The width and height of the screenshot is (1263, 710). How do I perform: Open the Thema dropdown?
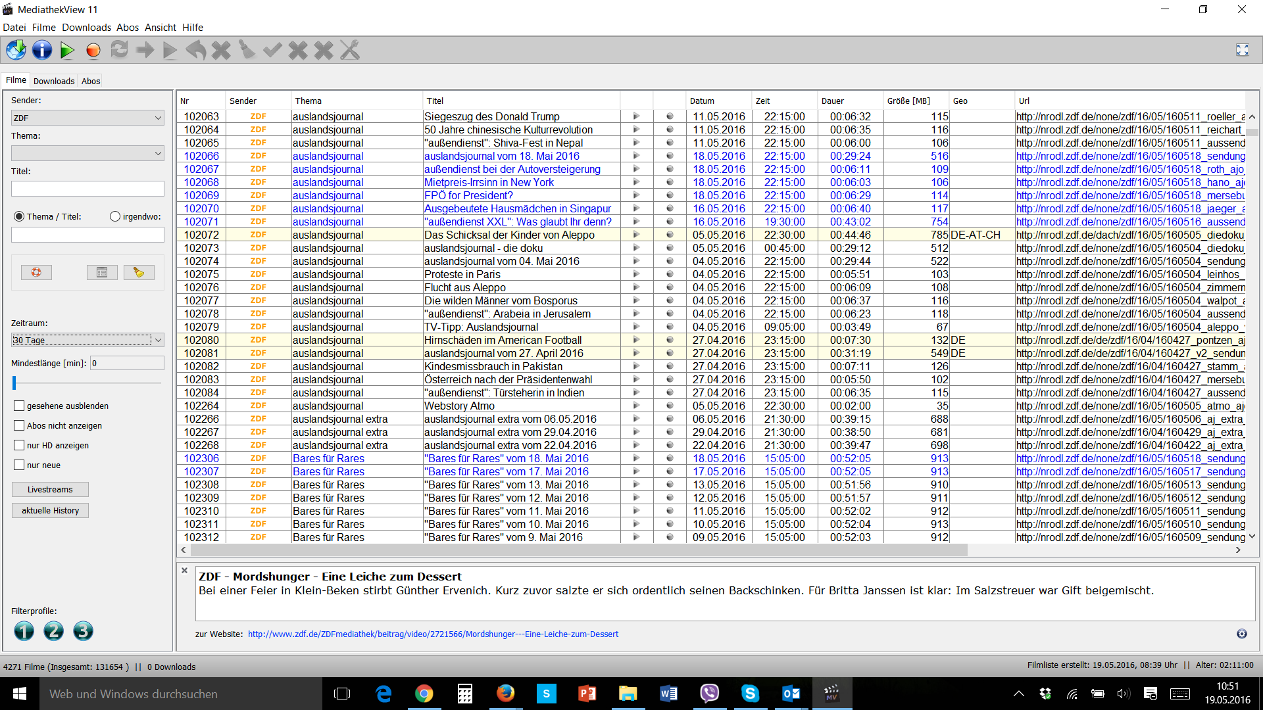tap(87, 153)
